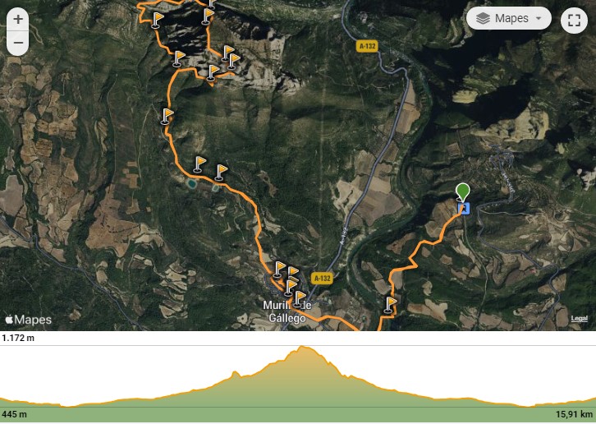The height and width of the screenshot is (424, 596).
Task: Open the Mapes layers dropdown
Action: [509, 18]
